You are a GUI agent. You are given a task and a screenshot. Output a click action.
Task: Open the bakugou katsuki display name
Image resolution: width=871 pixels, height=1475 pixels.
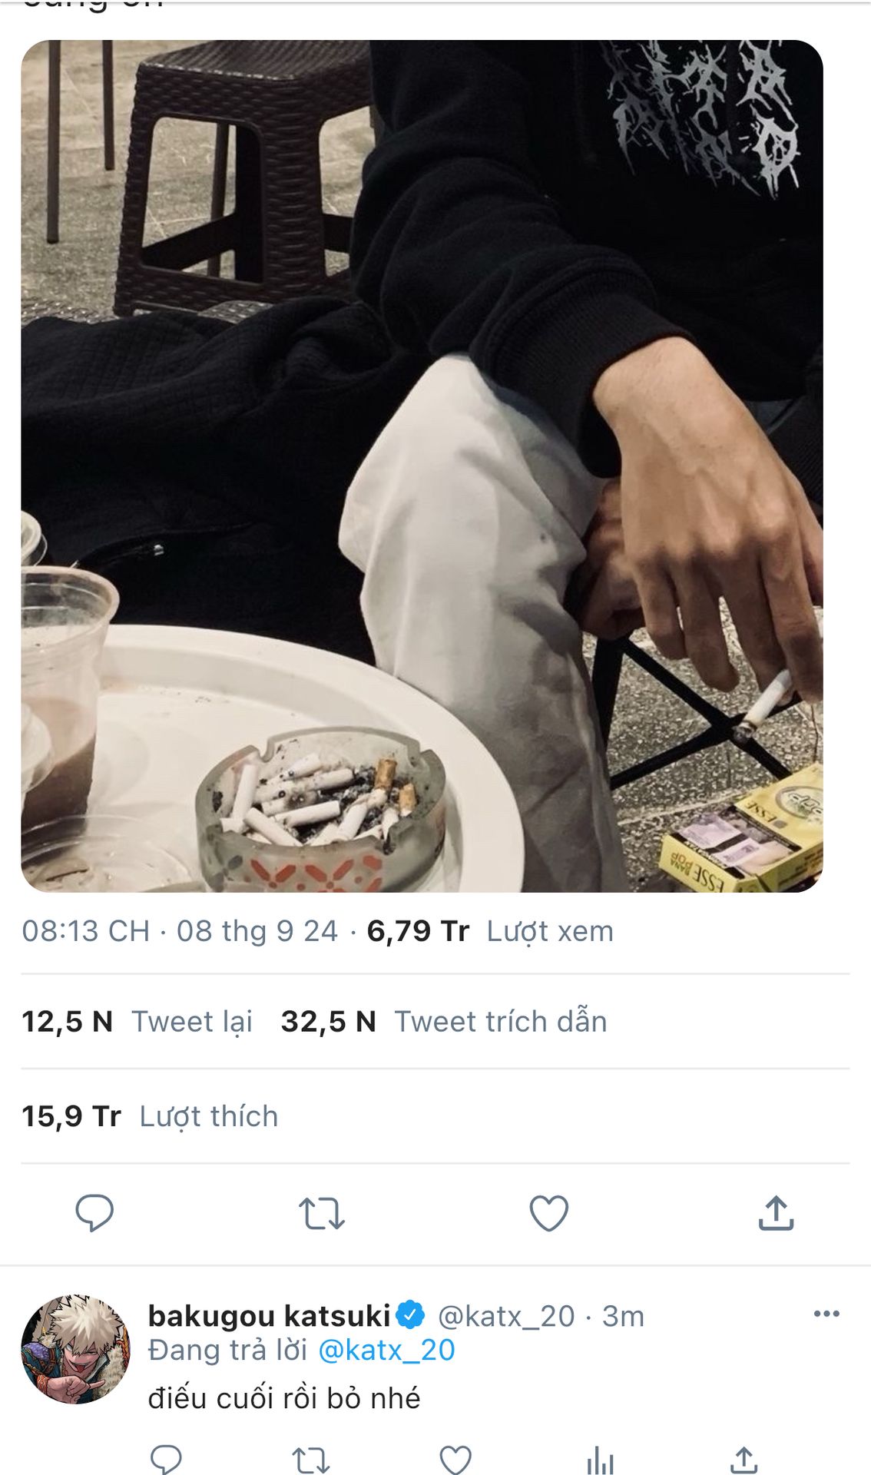tap(270, 1316)
